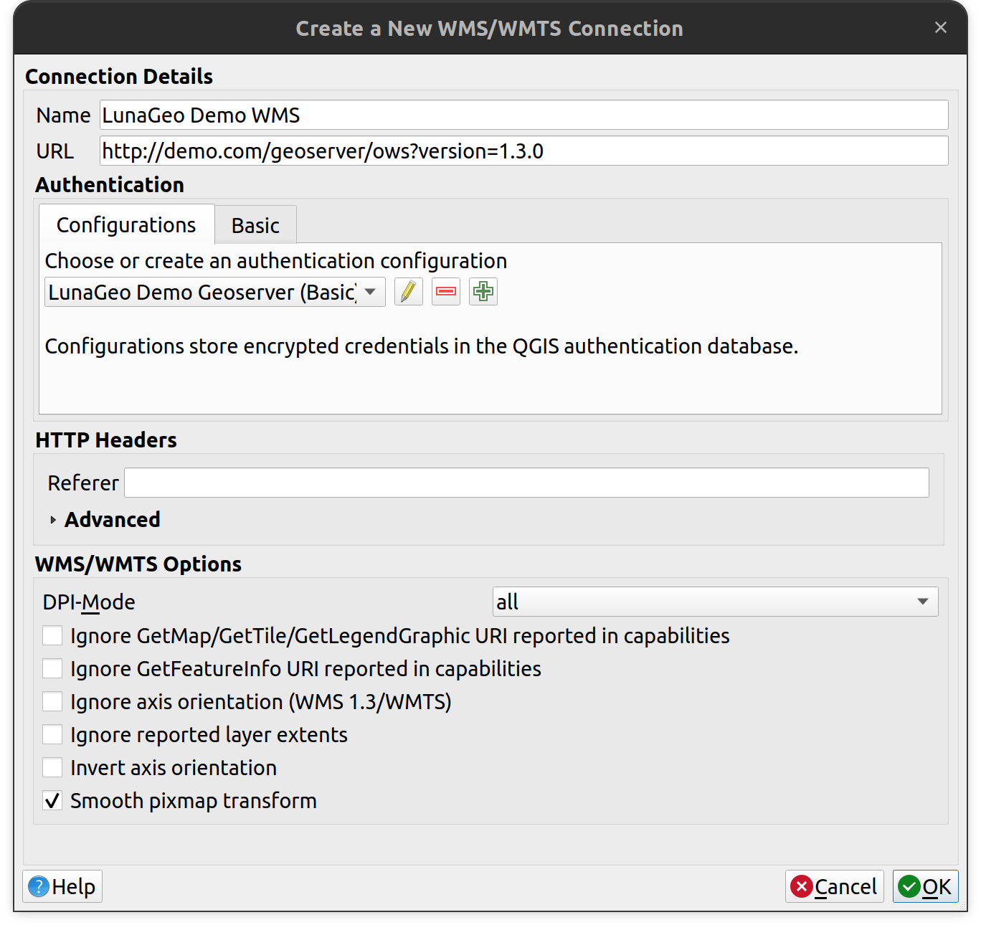
Task: Check the Invert axis orientation option
Action: 52,768
